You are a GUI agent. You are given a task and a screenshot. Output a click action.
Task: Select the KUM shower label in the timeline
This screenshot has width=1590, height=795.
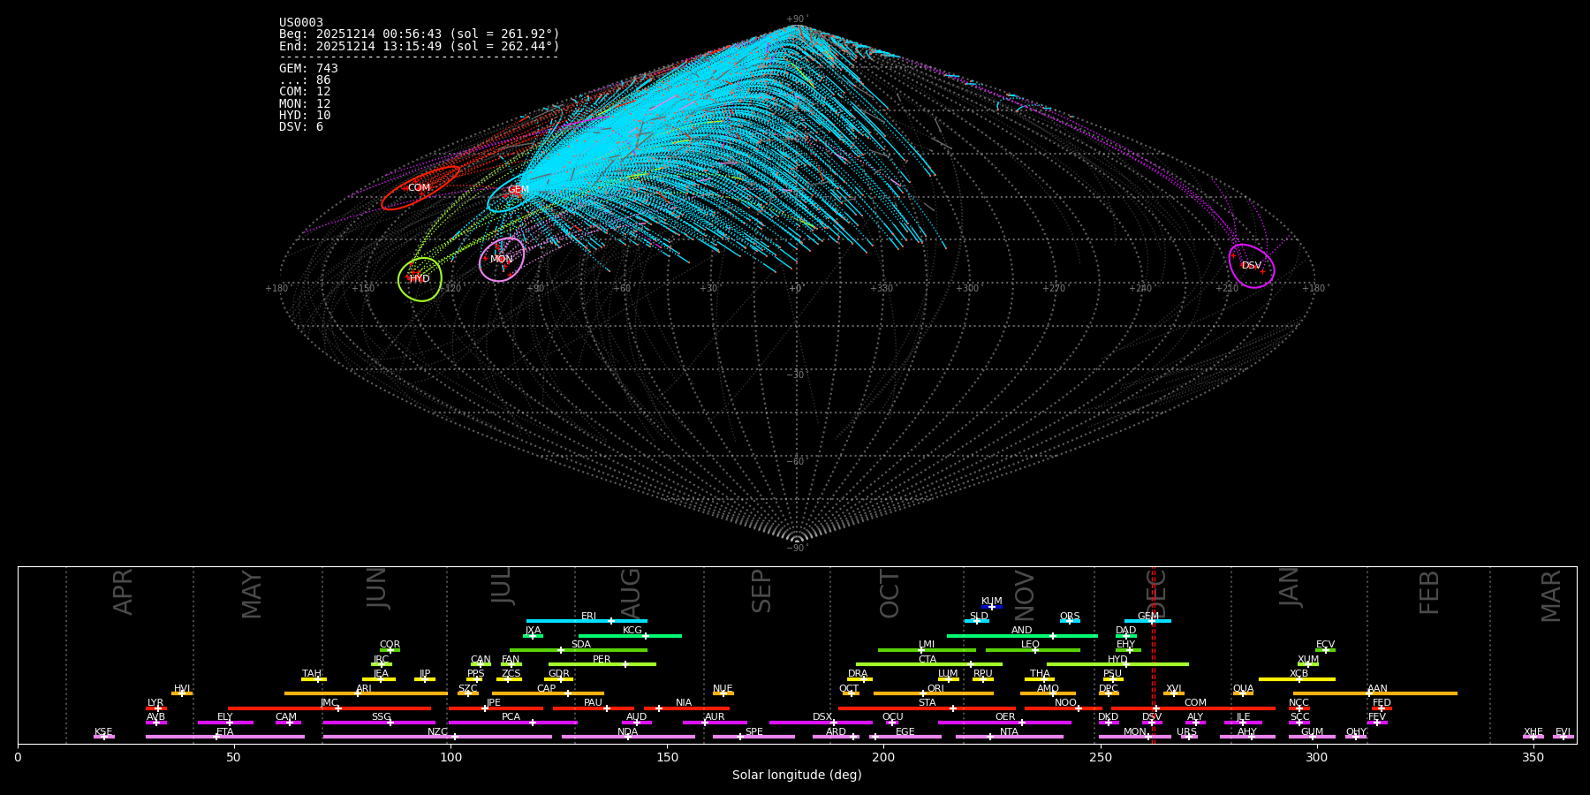[992, 602]
